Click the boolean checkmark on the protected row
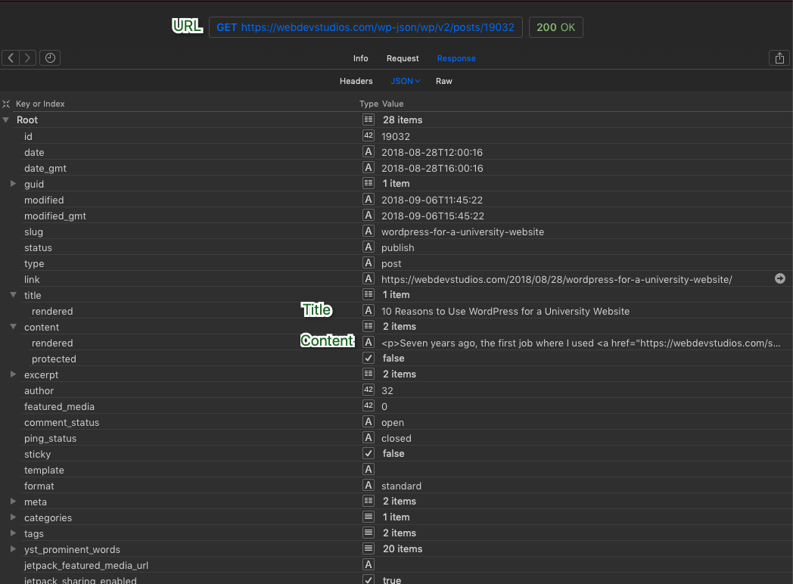Viewport: 793px width, 584px height. coord(369,358)
